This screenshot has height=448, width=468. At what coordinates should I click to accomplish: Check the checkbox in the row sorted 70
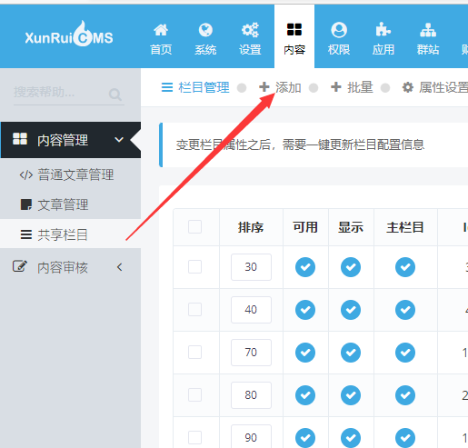(194, 353)
